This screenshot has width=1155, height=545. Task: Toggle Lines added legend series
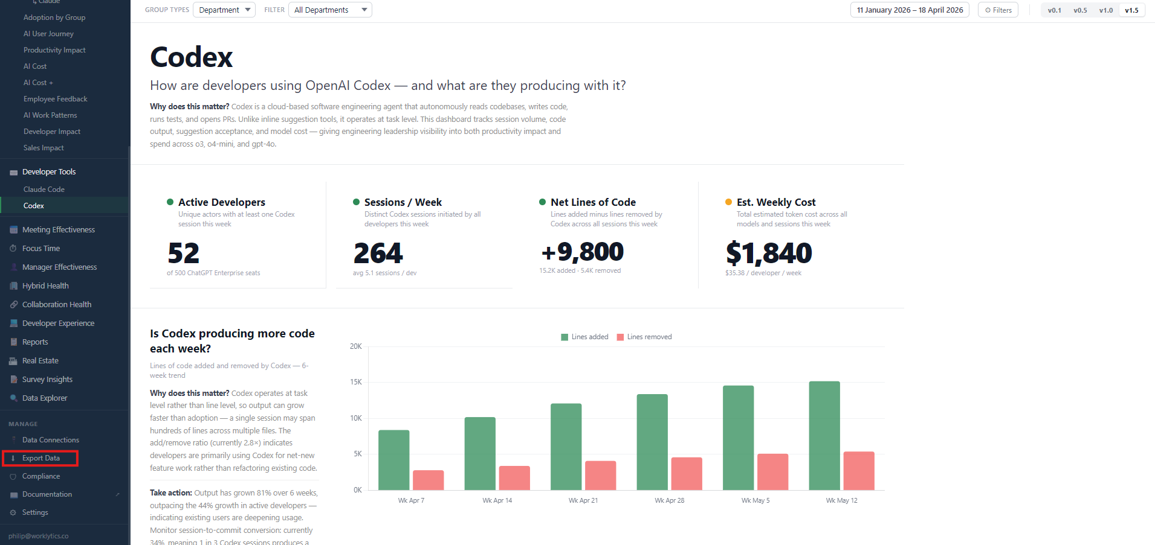click(584, 337)
